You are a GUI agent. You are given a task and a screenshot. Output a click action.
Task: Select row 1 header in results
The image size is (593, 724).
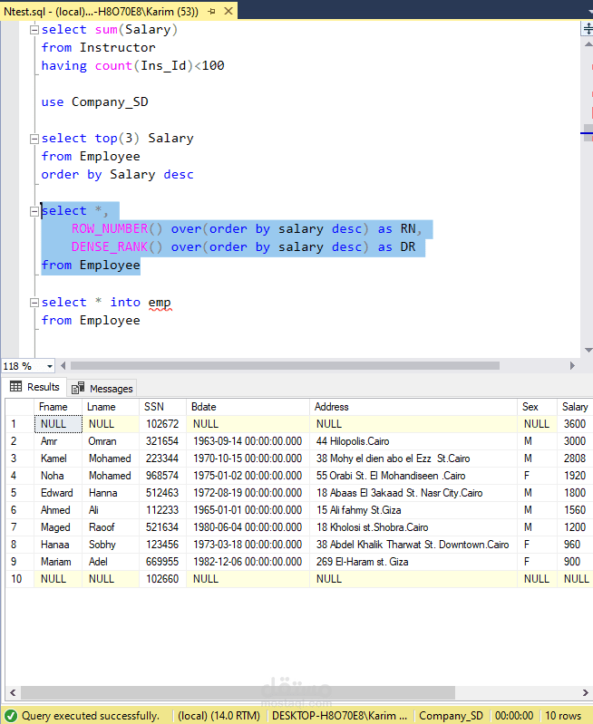pos(19,424)
